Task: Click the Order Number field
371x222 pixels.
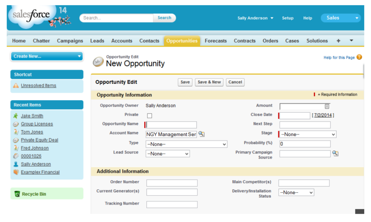Action: [172, 183]
